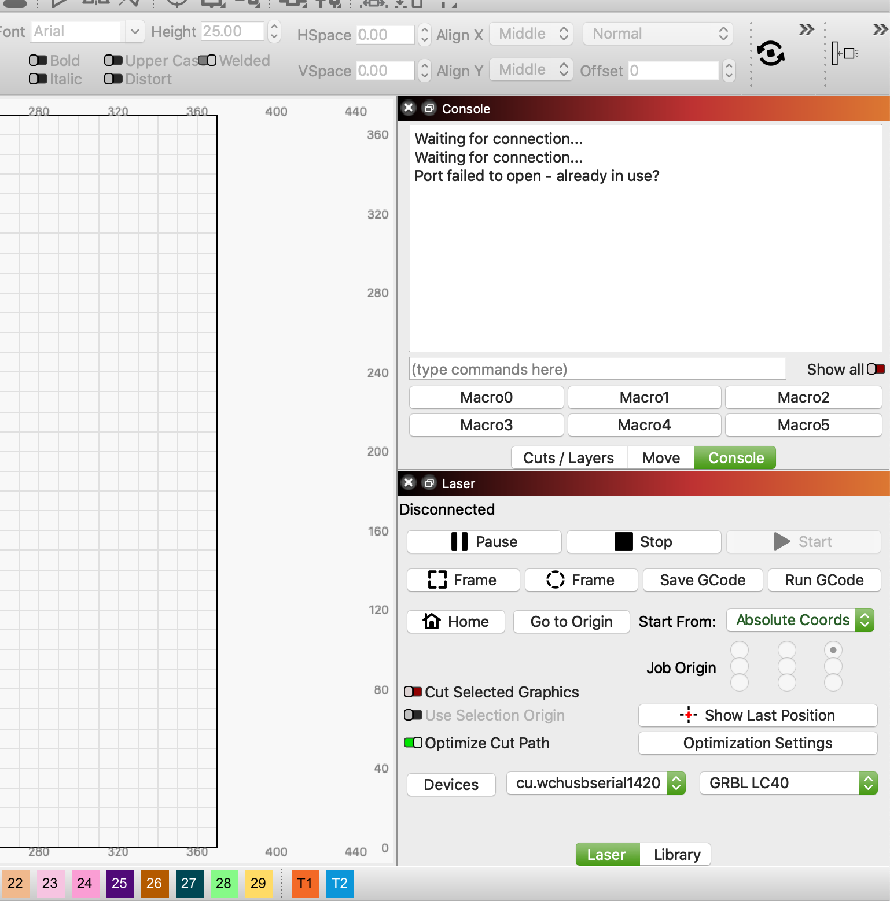Click the circular rubber-band Frame button
The height and width of the screenshot is (901, 890).
click(x=581, y=580)
